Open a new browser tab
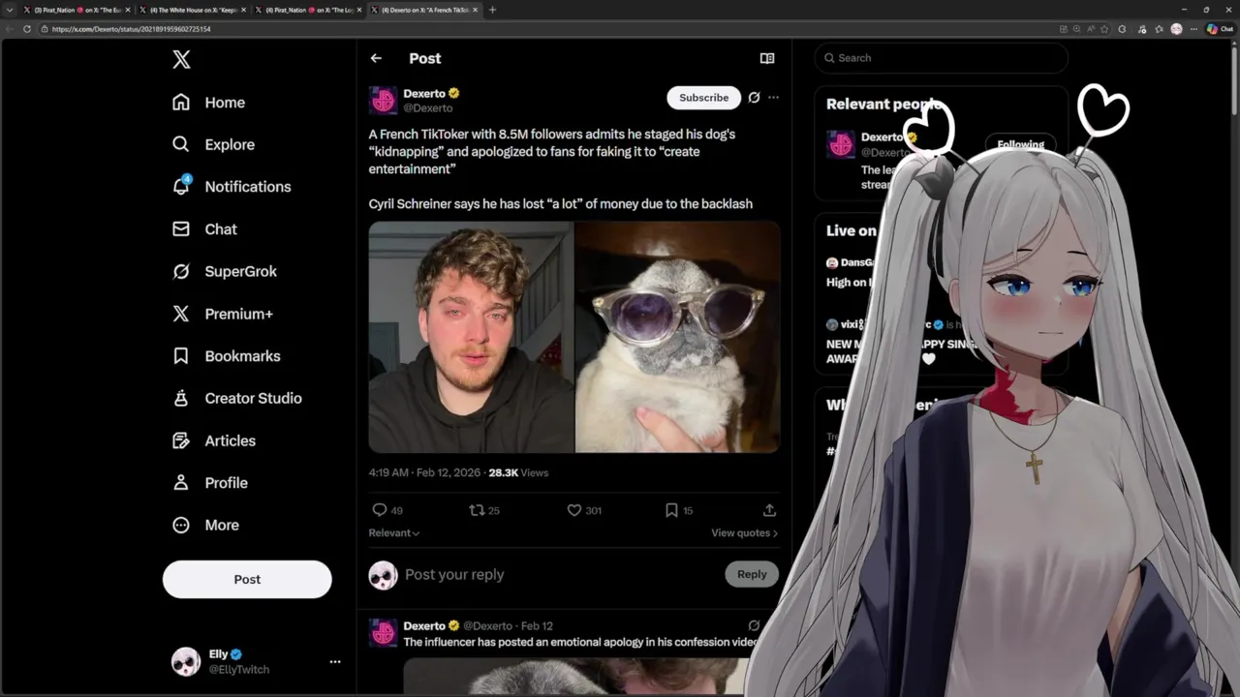 pos(492,10)
